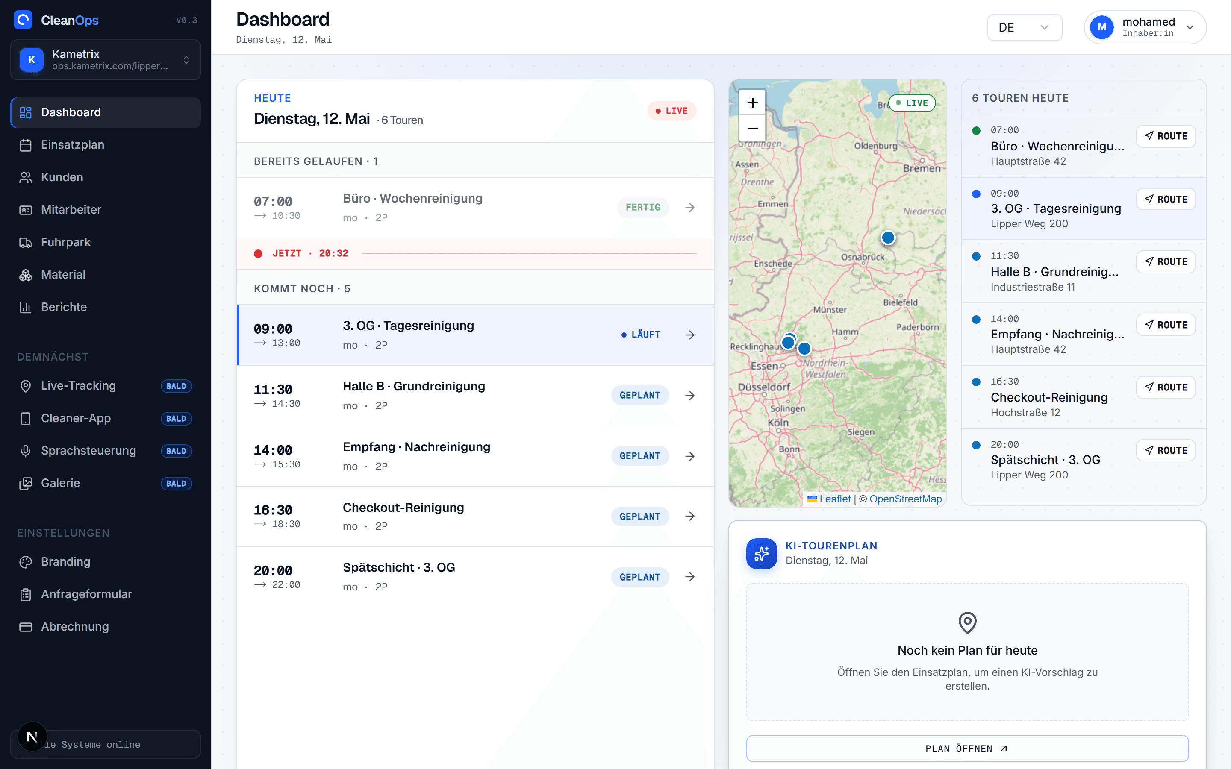Click the Galerie images icon
The width and height of the screenshot is (1231, 769).
[x=26, y=483]
